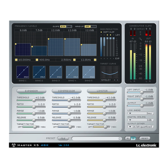Click the Band 5 level handle
This screenshot has height=168, width=168.
click(82, 45)
